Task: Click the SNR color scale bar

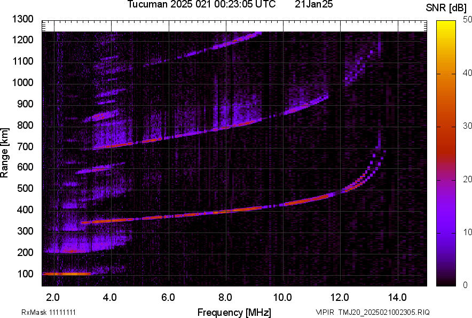Action: 446,153
